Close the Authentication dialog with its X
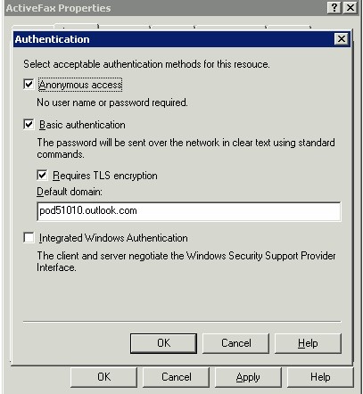 click(341, 39)
